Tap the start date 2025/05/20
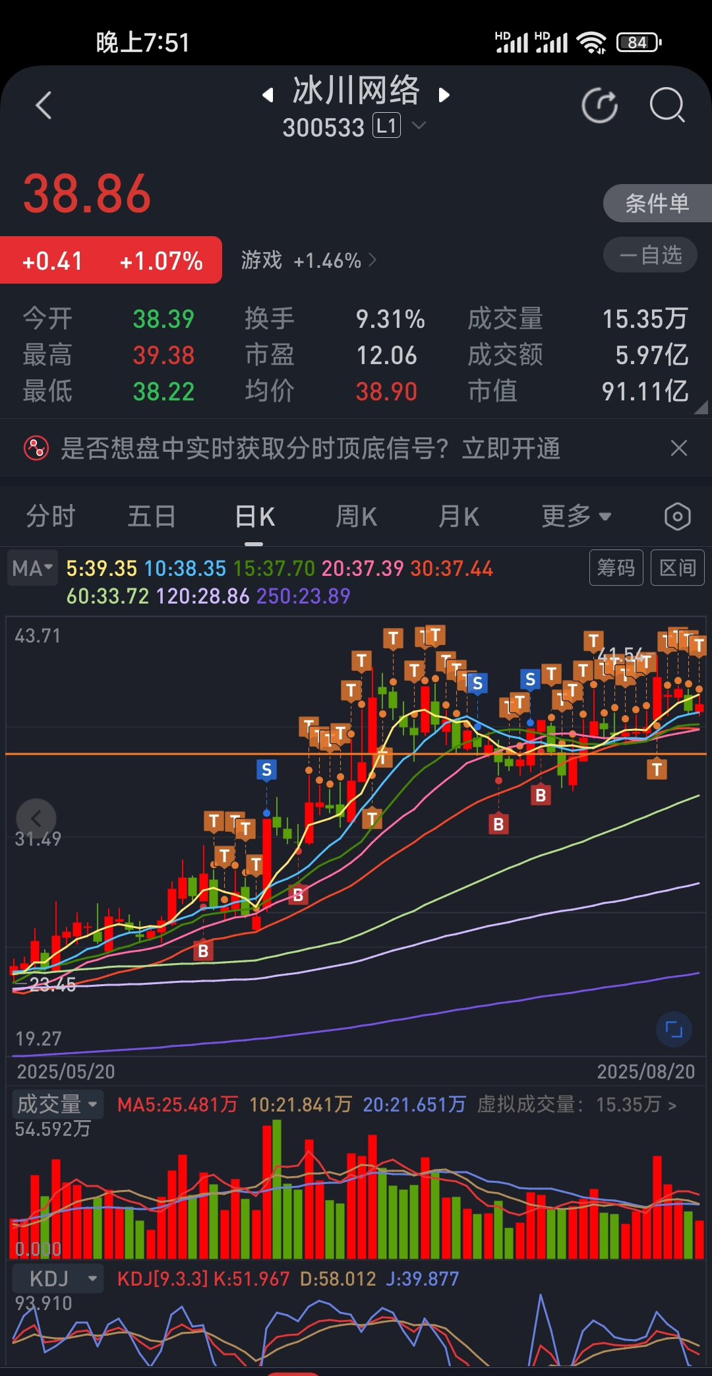Viewport: 712px width, 1376px height. click(x=66, y=1071)
